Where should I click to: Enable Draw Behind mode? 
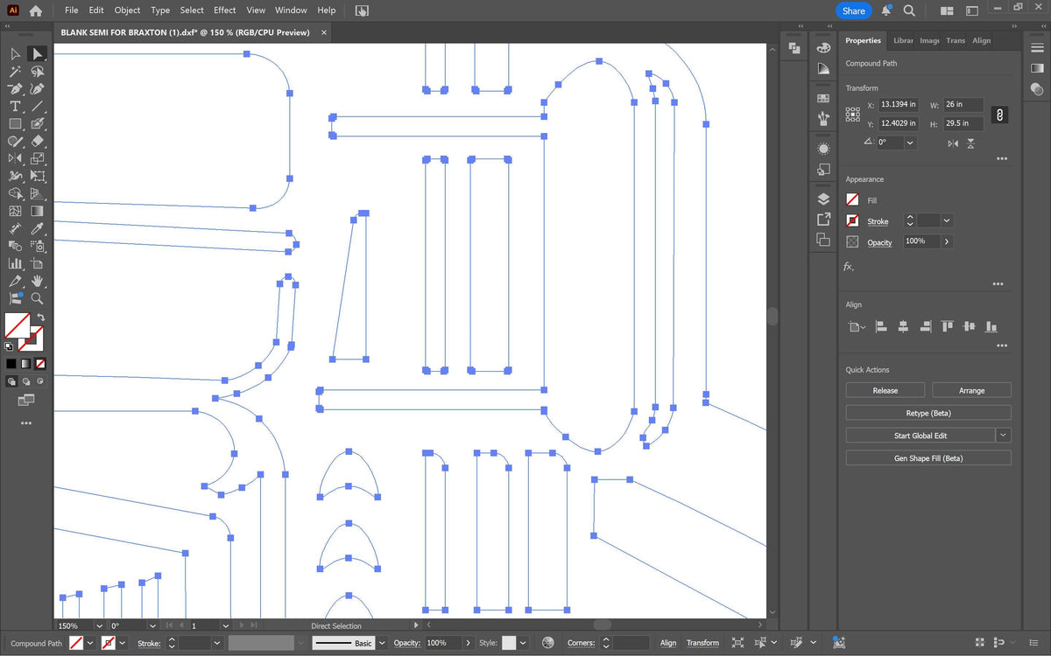tap(26, 381)
